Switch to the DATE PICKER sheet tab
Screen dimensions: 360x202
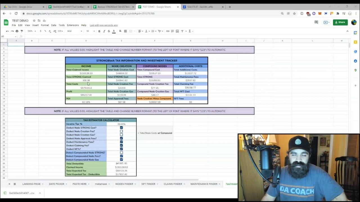[x=57, y=184]
